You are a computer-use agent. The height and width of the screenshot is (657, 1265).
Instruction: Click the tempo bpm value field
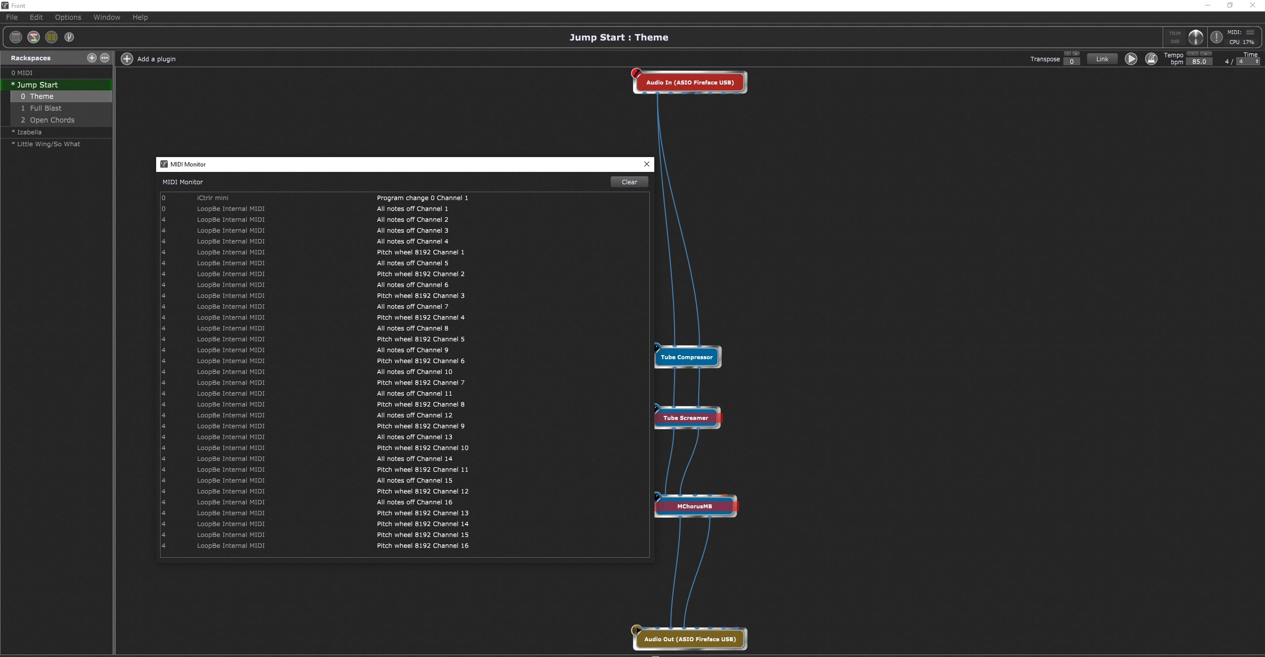pos(1199,62)
